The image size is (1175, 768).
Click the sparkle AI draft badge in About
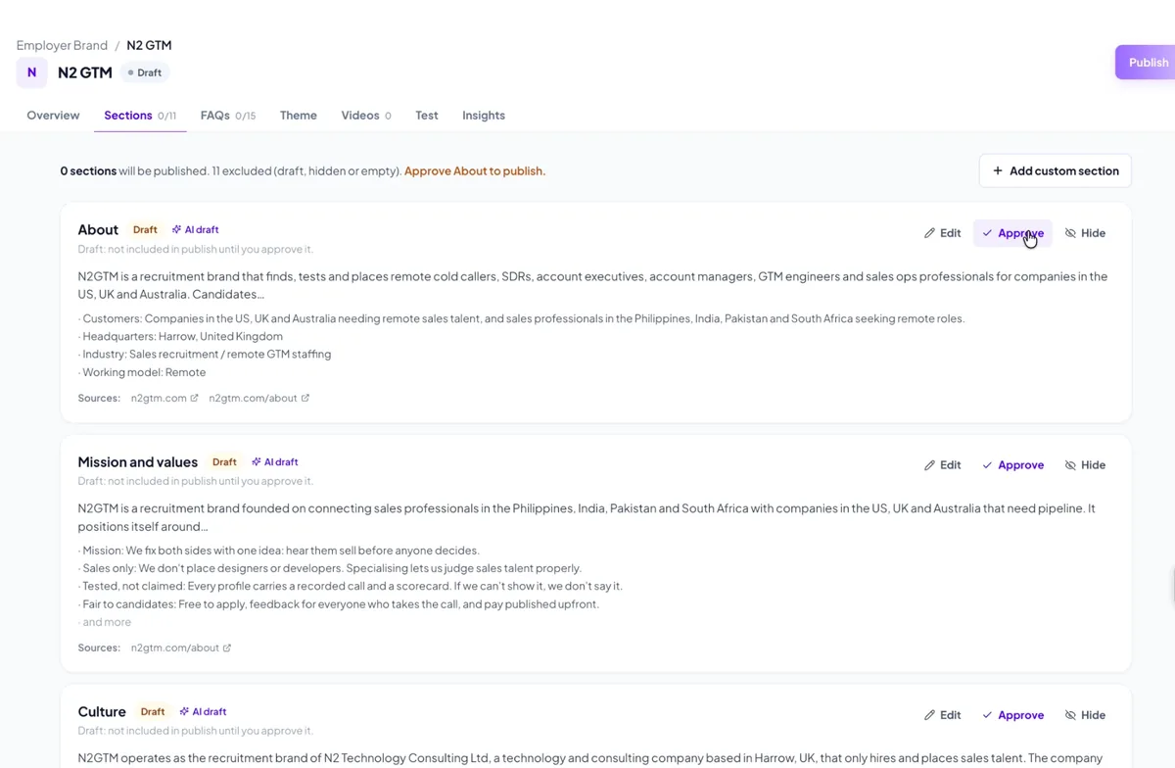click(195, 230)
